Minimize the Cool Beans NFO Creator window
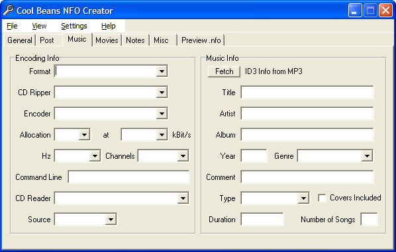 (x=355, y=11)
